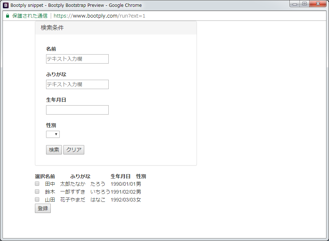Click inside the ふりがな text input
This screenshot has width=329, height=241.
tap(77, 84)
